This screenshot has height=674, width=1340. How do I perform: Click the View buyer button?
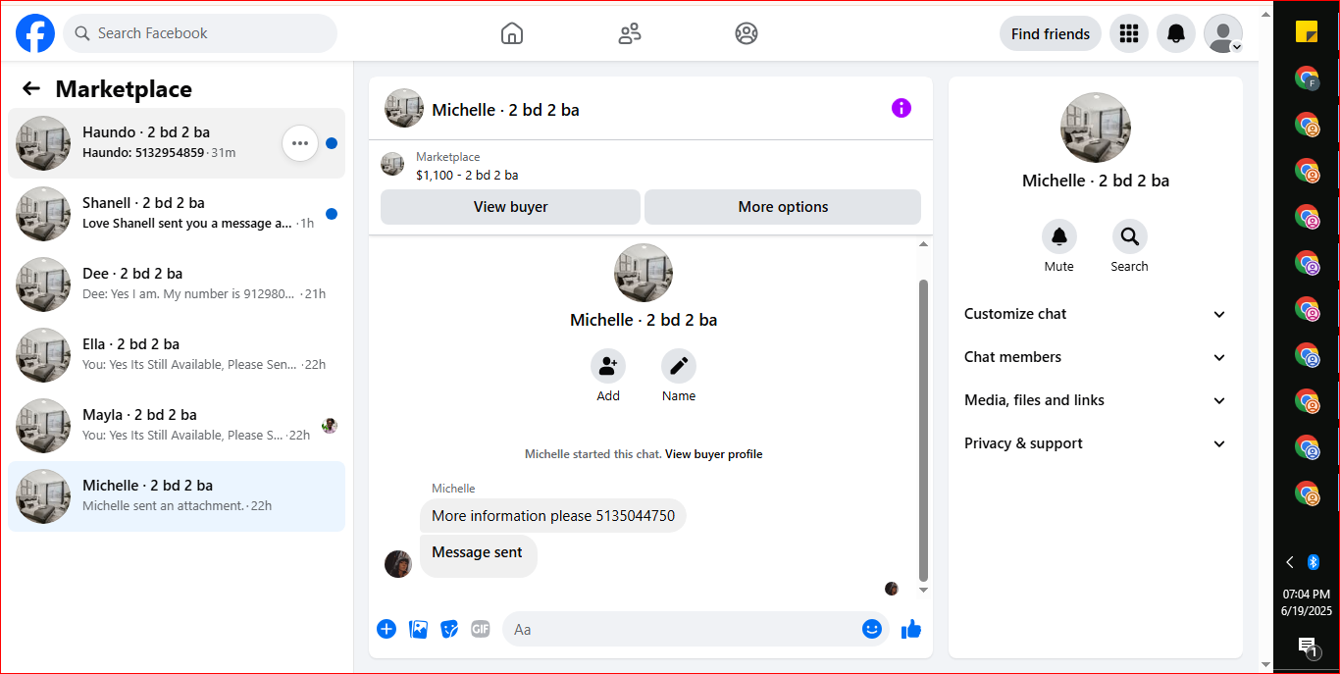(x=510, y=207)
